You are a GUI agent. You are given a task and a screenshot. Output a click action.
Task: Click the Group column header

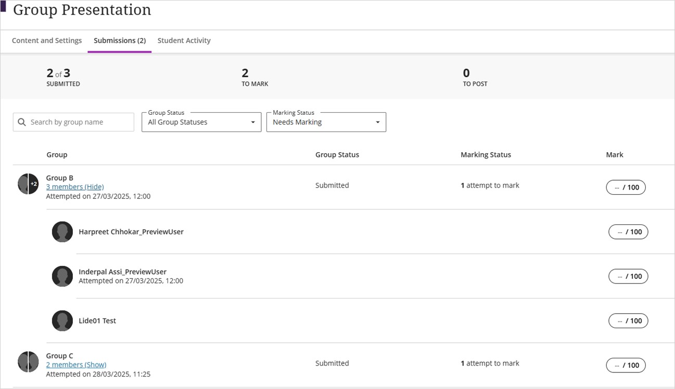[x=57, y=155]
